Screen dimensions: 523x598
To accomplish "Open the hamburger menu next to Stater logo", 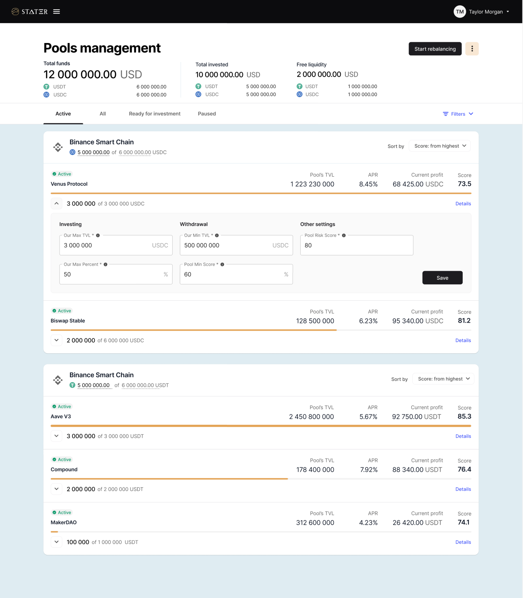I will 56,12.
